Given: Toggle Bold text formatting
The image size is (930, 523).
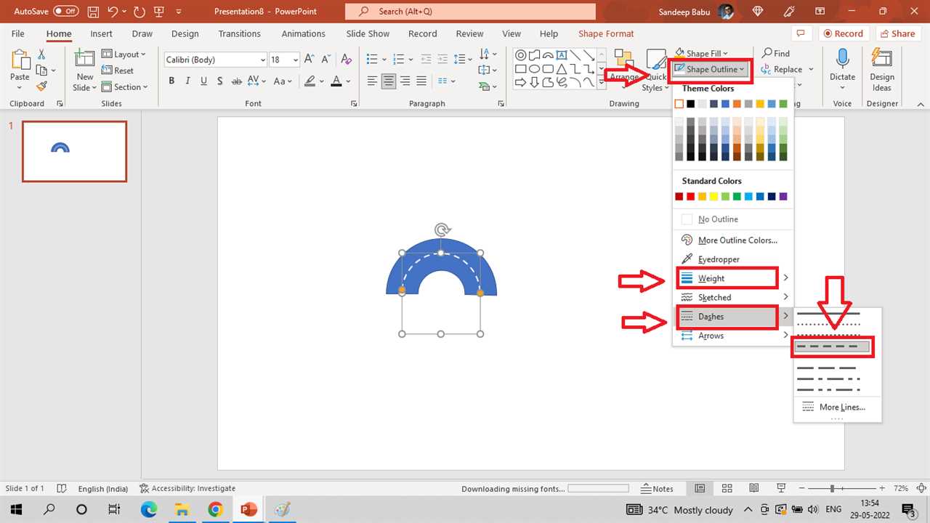Looking at the screenshot, I should point(171,81).
